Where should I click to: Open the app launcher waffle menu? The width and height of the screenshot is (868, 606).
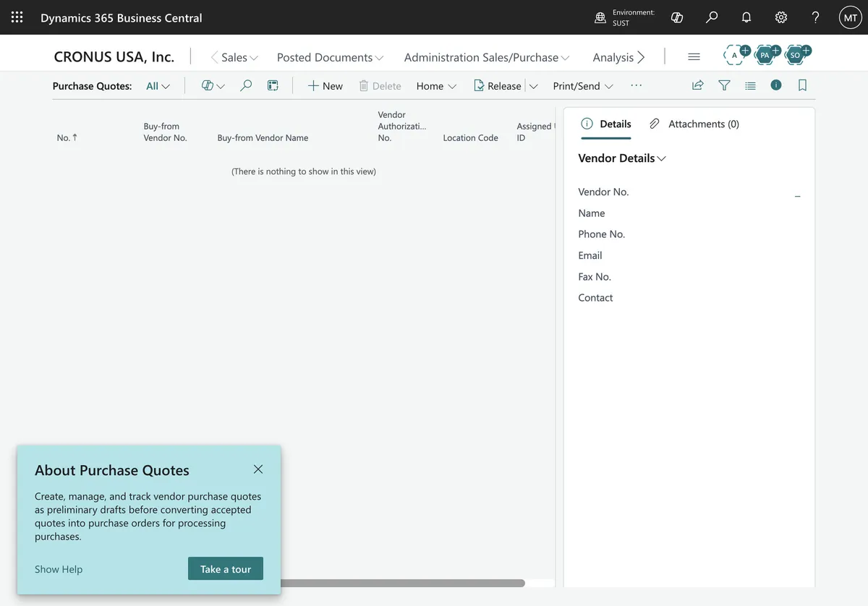point(17,17)
